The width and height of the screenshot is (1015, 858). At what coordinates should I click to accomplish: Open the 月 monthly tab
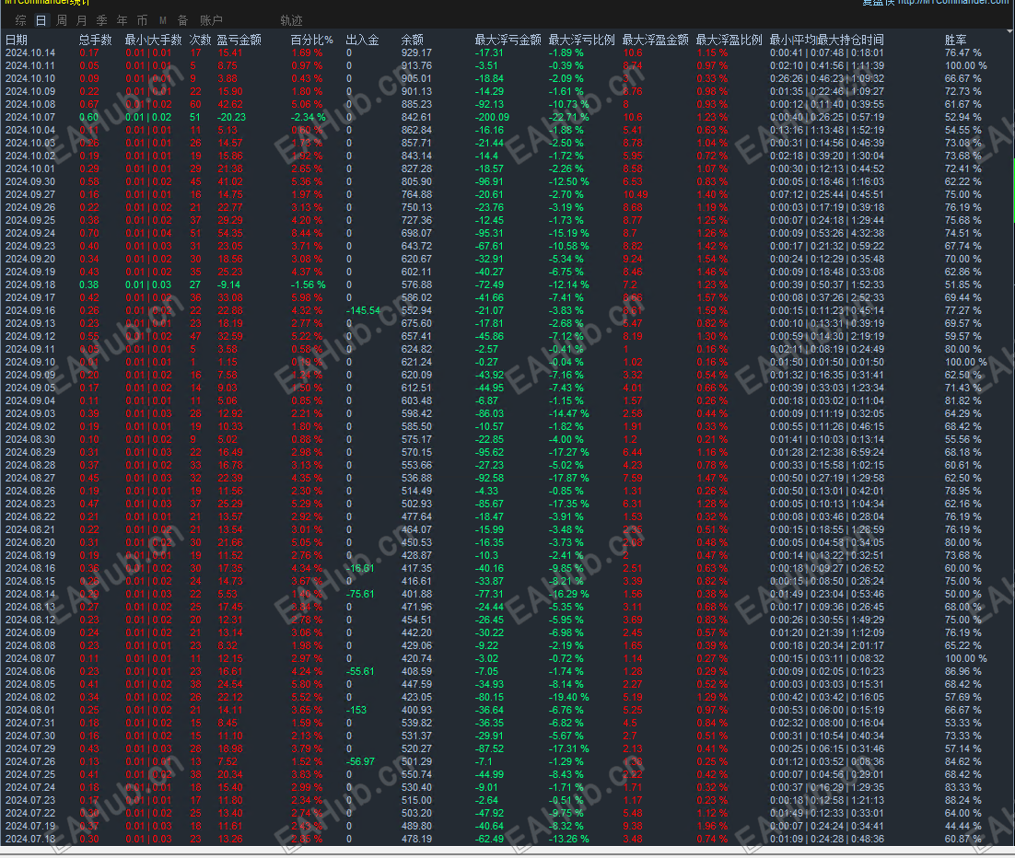(82, 20)
